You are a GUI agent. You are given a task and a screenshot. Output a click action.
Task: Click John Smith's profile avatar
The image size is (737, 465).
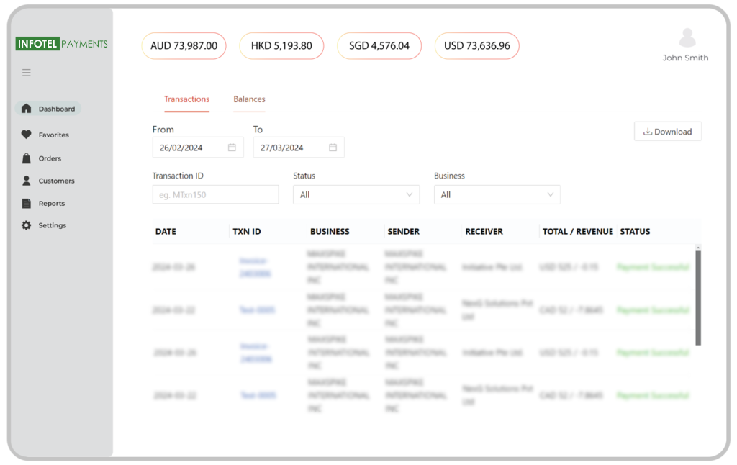[x=687, y=37]
